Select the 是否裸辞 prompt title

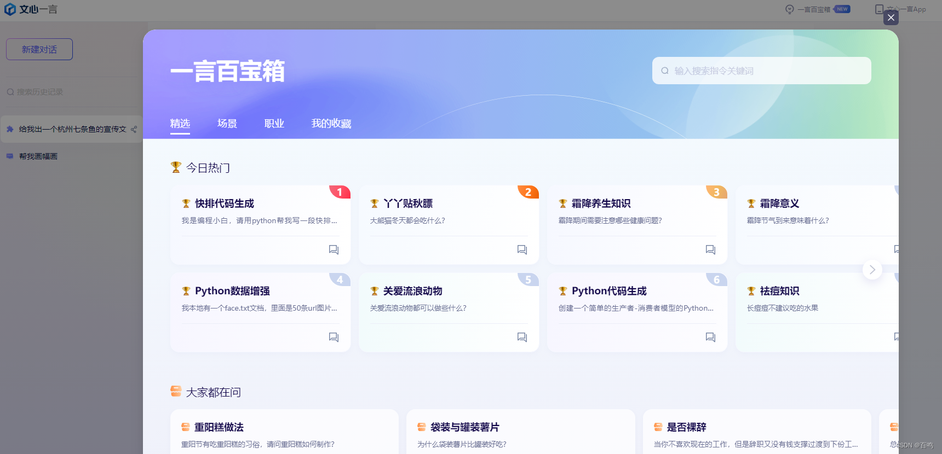point(687,427)
